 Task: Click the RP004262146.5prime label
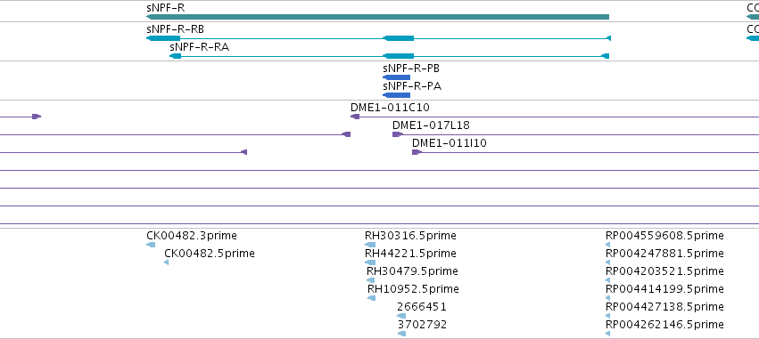click(x=664, y=325)
